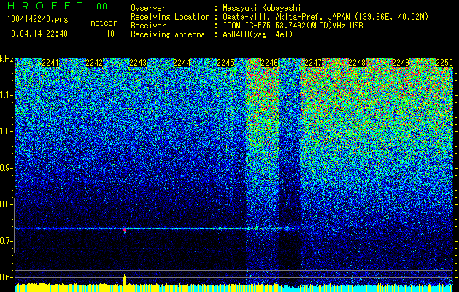Click the 2249 time marker
This screenshot has height=292, width=459.
(401, 63)
